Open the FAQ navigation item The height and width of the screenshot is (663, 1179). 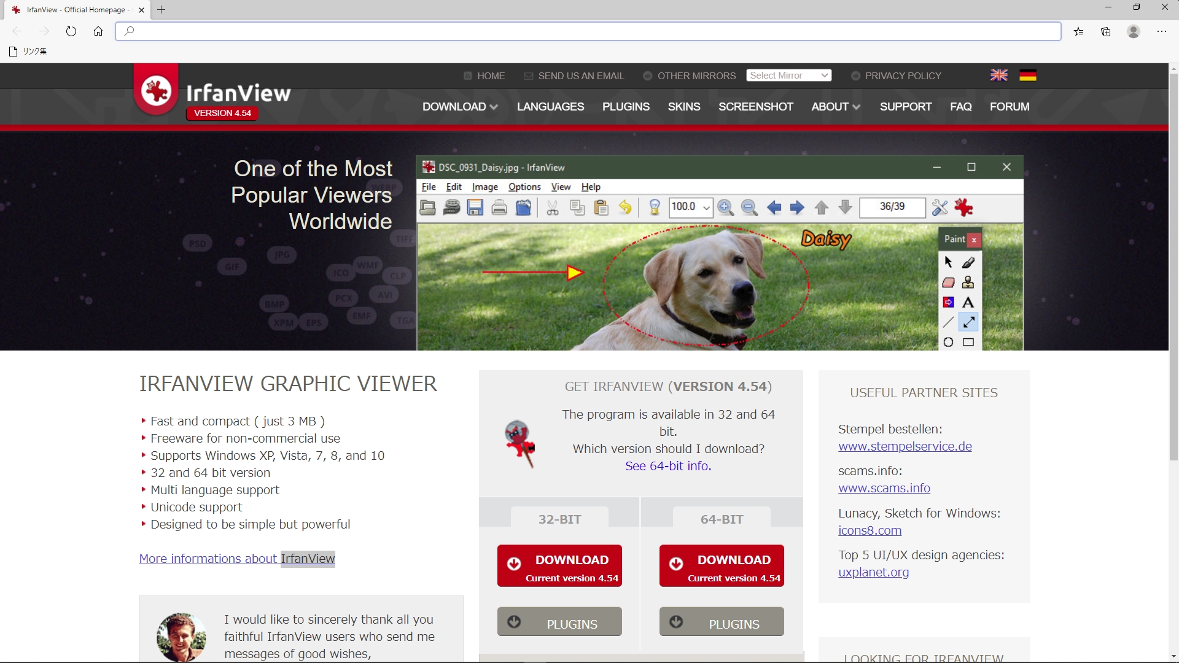point(960,107)
